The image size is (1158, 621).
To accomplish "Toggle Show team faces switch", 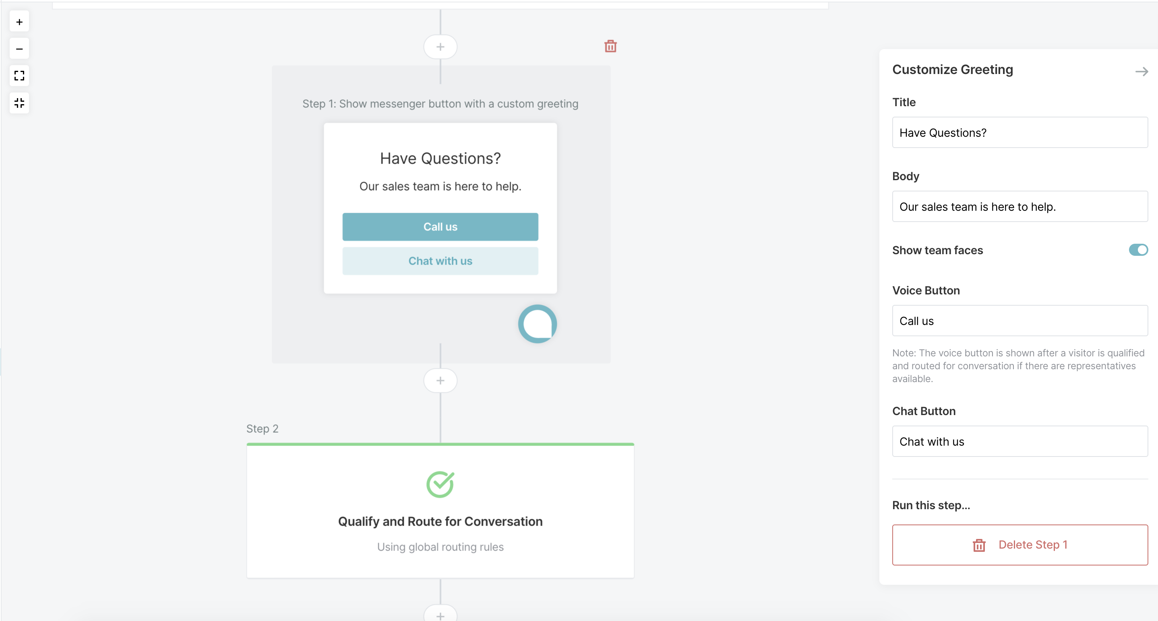I will (x=1138, y=250).
